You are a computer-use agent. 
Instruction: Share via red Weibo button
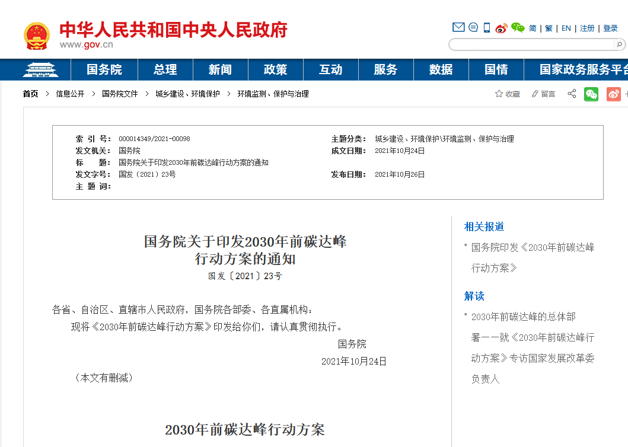pyautogui.click(x=614, y=94)
